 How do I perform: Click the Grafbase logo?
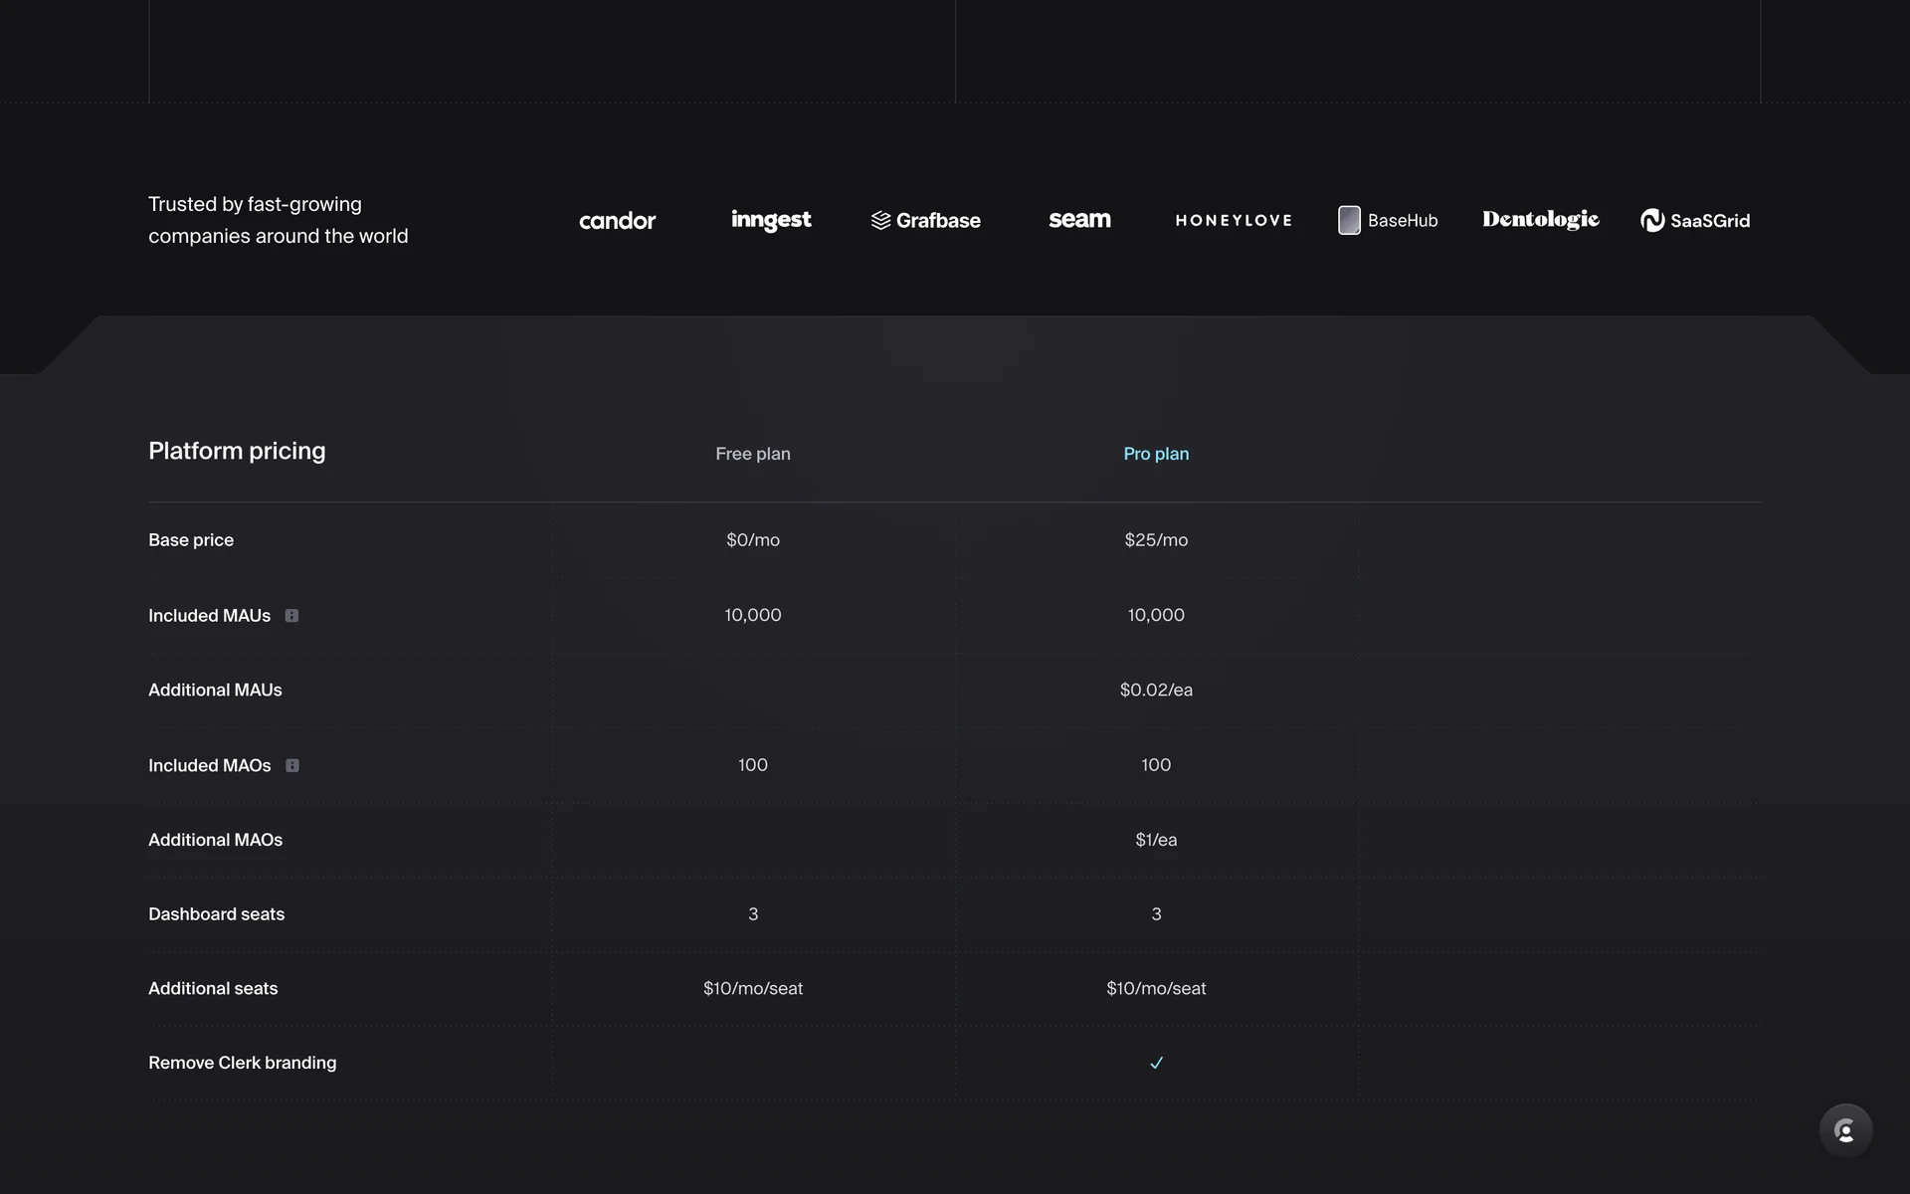tap(925, 221)
